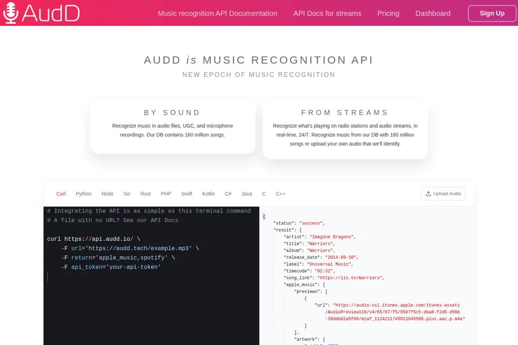Click the "02:32" timecode value
The image size is (518, 345).
point(324,271)
